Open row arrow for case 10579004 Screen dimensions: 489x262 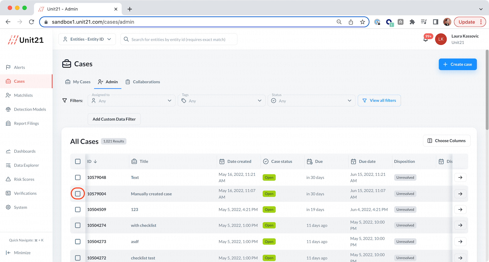tap(460, 194)
